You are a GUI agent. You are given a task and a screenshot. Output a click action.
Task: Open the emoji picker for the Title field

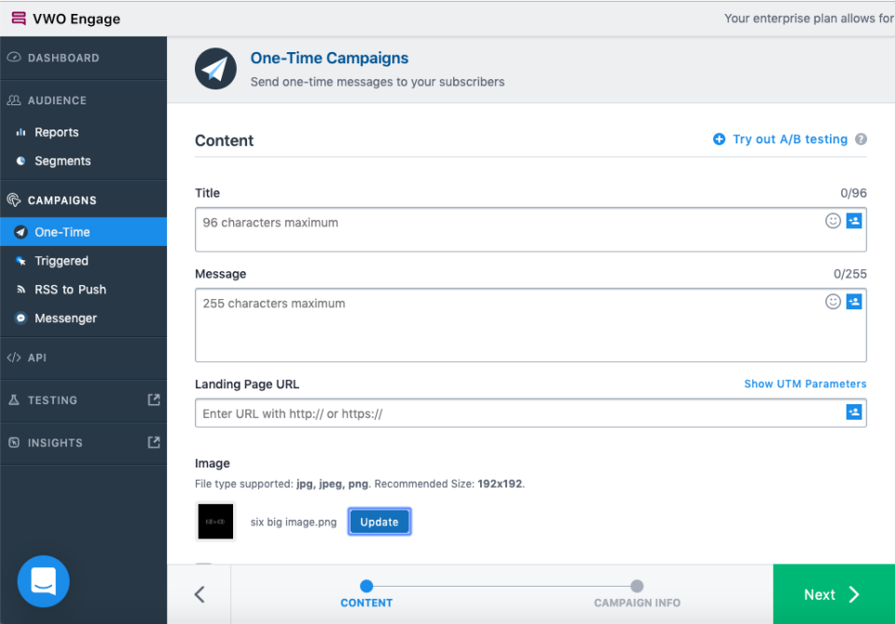coord(833,221)
